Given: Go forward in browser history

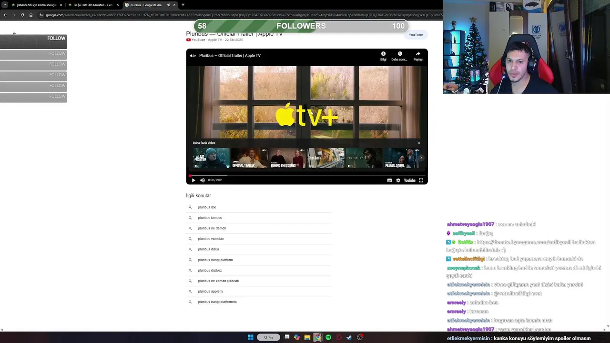Looking at the screenshot, I should coord(13,15).
